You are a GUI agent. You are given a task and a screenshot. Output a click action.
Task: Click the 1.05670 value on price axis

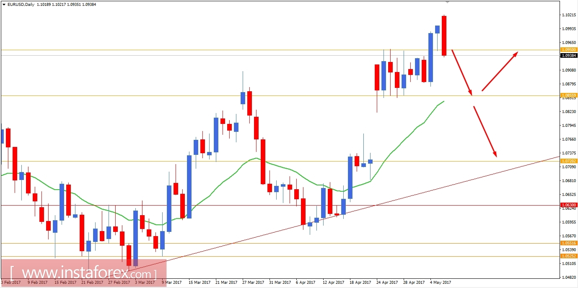point(569,236)
